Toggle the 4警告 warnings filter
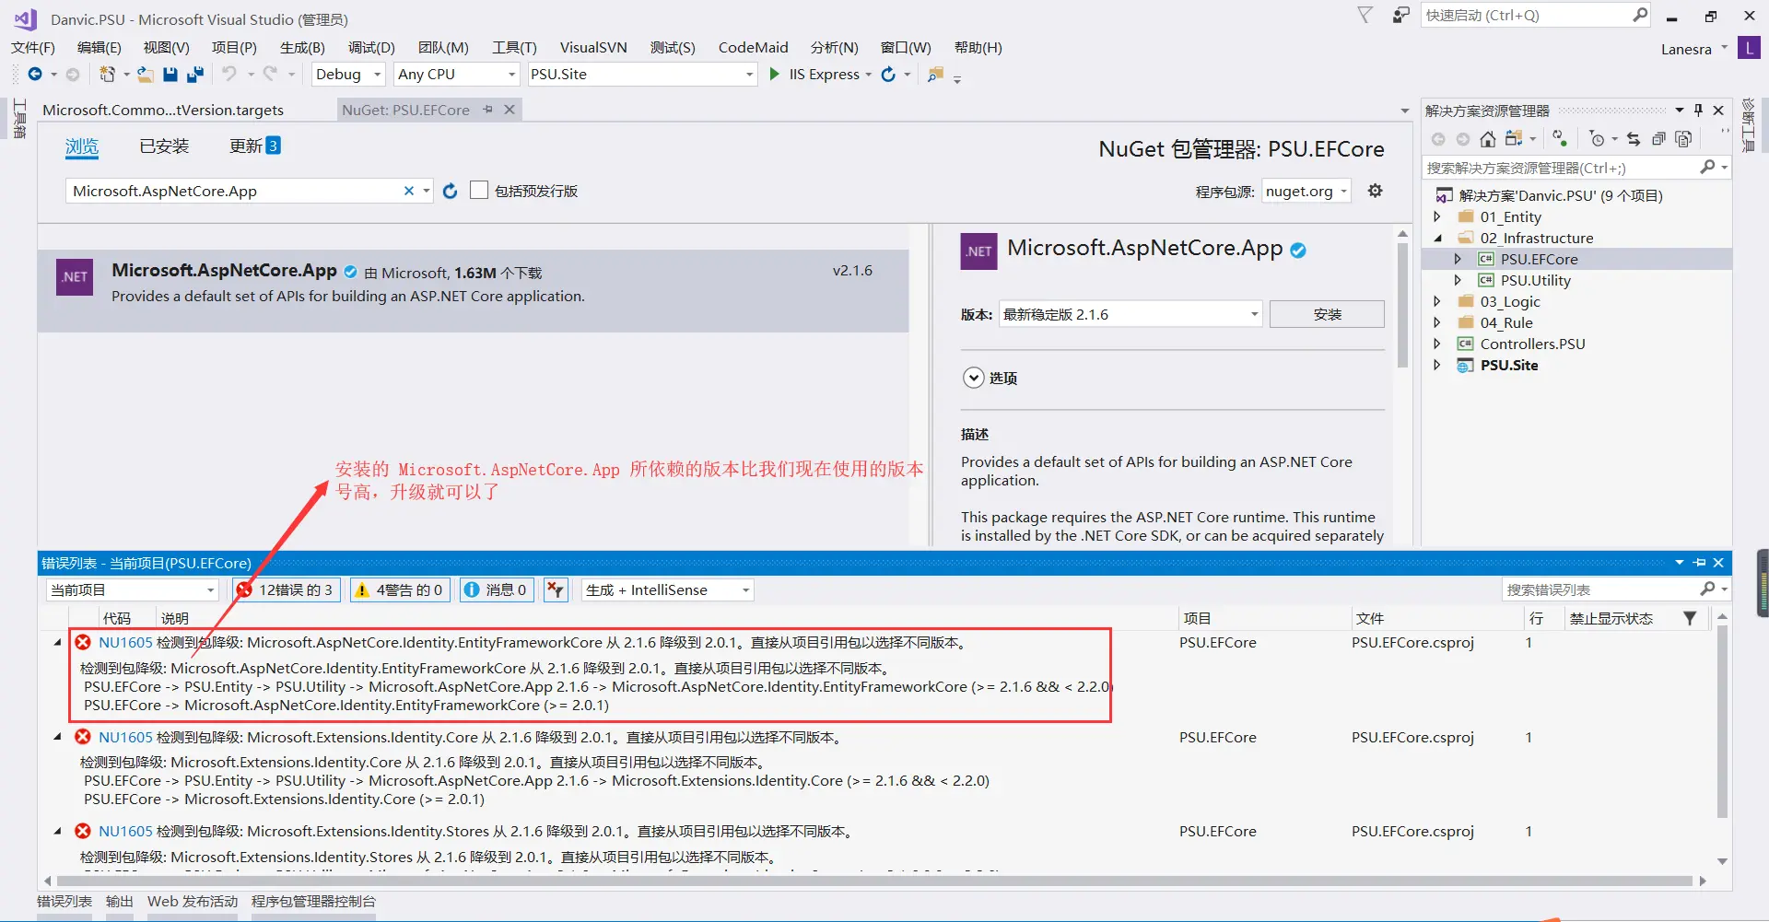 [399, 589]
